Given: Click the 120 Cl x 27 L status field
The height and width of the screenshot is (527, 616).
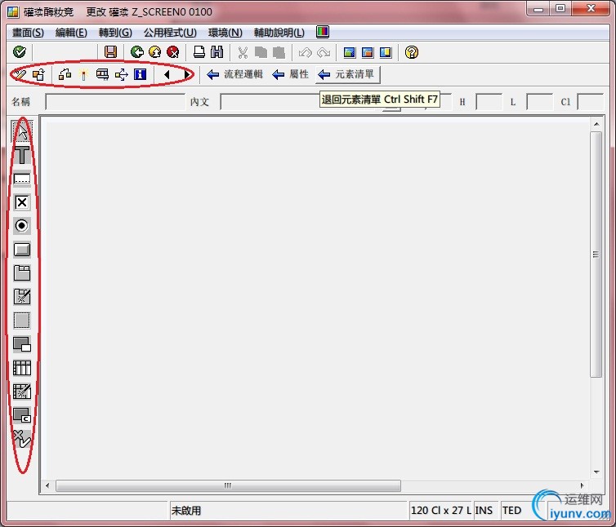Looking at the screenshot, I should pos(441,510).
